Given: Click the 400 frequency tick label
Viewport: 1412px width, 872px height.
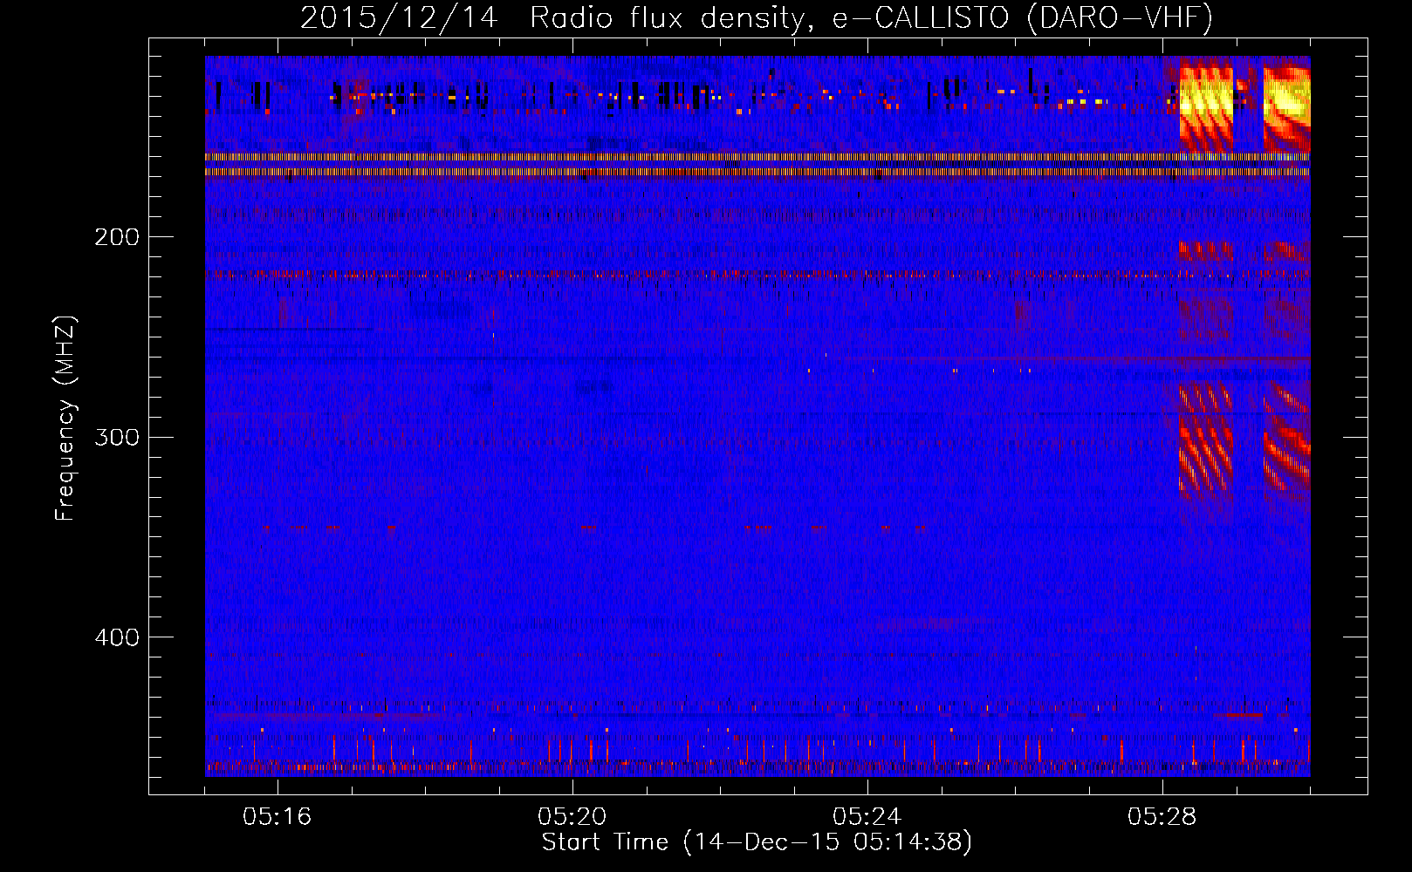Looking at the screenshot, I should (x=117, y=637).
